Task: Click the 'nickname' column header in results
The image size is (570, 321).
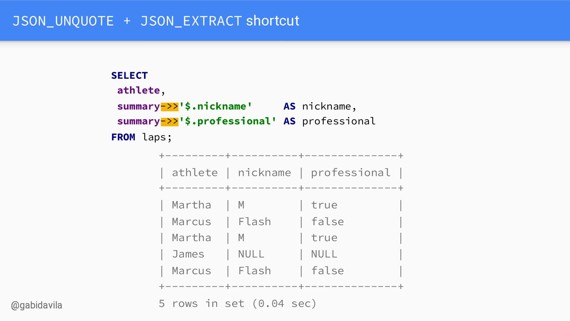Action: [264, 173]
